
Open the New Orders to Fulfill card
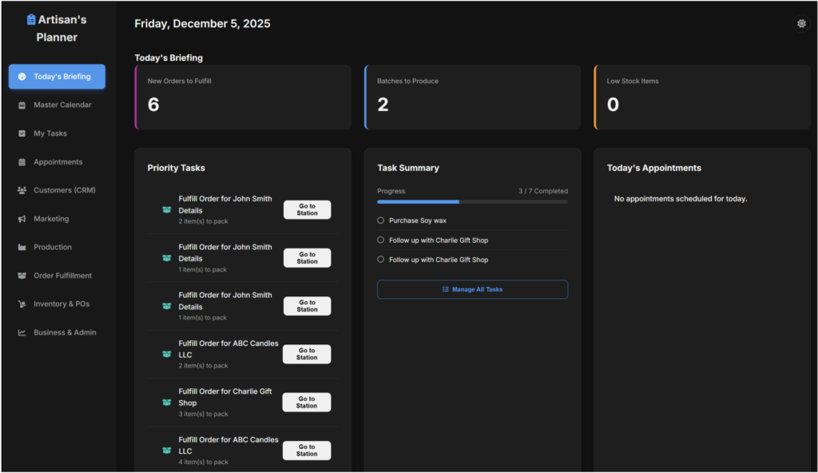243,97
